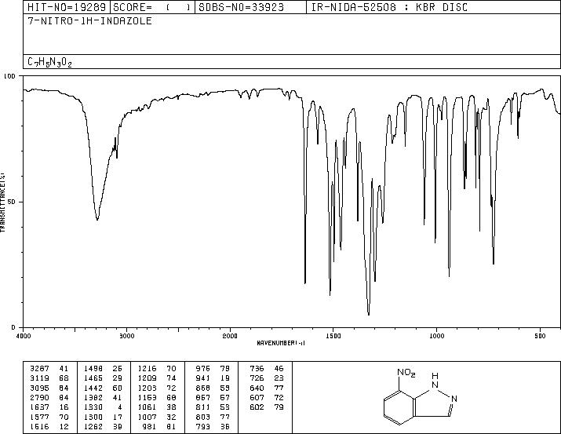Viewport: 561px width, 434px height.
Task: Click the 1000 wavenumber axis tick label
Action: pos(436,336)
